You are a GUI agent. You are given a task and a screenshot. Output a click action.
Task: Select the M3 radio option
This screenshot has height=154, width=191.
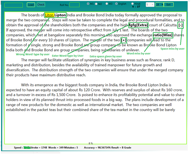(x=107, y=4)
